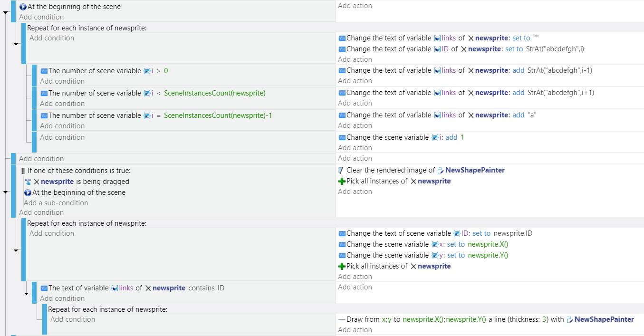Click "Add action" below the Draw line action
644x336 pixels.
click(x=355, y=329)
